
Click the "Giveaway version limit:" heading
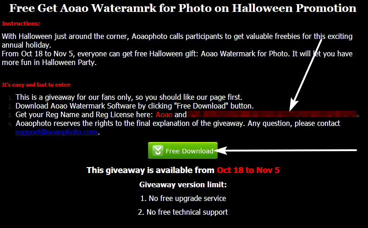click(183, 185)
